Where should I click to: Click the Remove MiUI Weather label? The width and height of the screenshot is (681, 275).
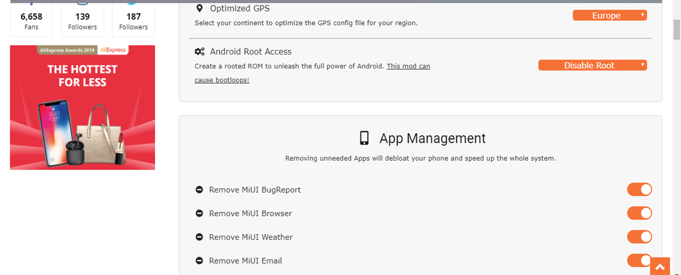(x=251, y=237)
